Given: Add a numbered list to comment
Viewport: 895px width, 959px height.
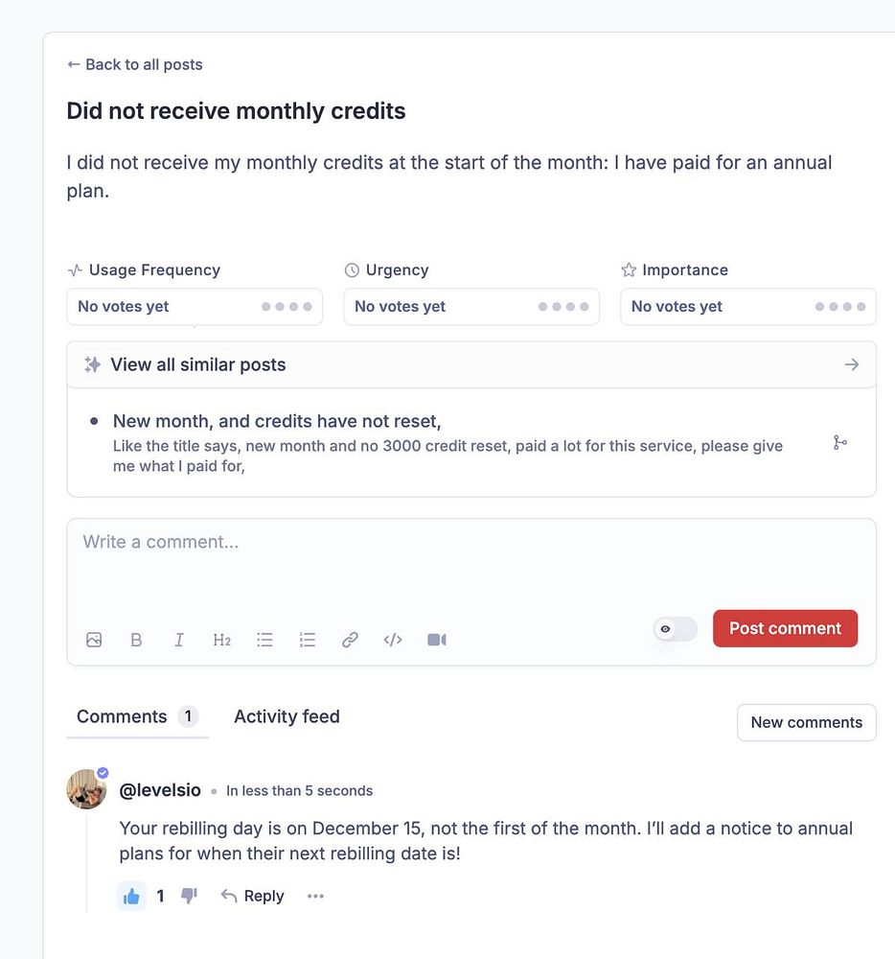Looking at the screenshot, I should coord(308,640).
